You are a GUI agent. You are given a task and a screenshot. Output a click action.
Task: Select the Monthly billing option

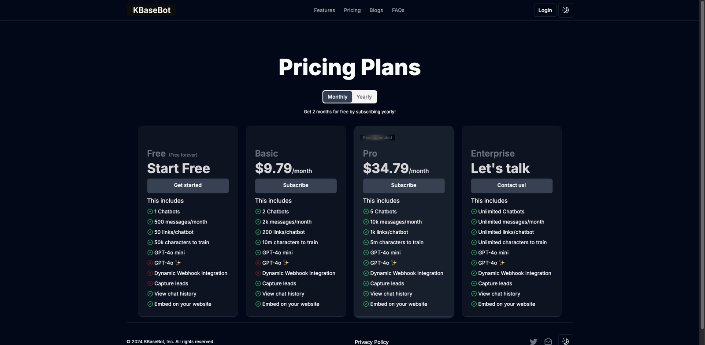338,97
